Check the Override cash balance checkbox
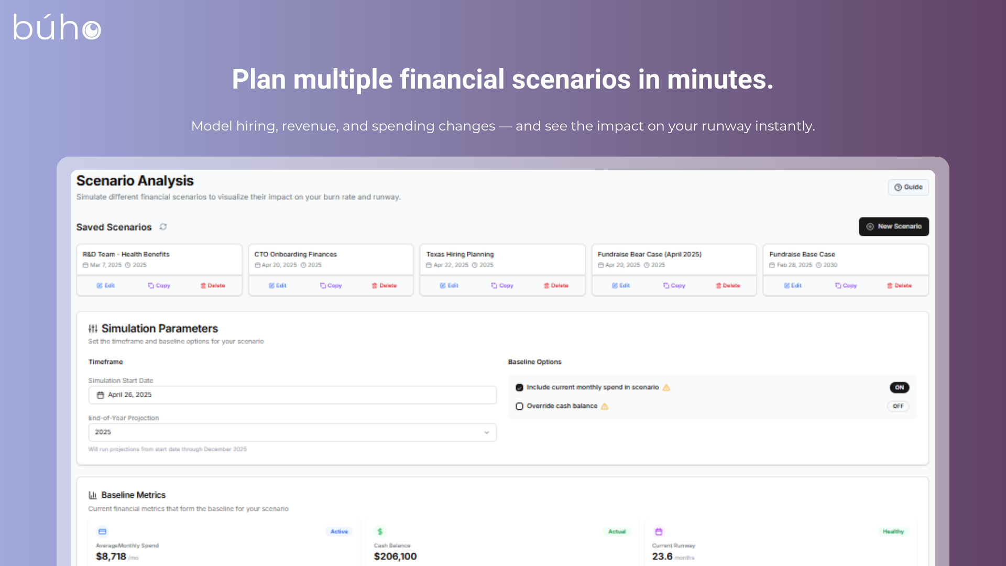The width and height of the screenshot is (1006, 566). 519,406
